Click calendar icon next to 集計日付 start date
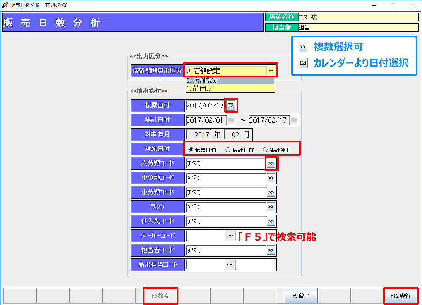 231,120
